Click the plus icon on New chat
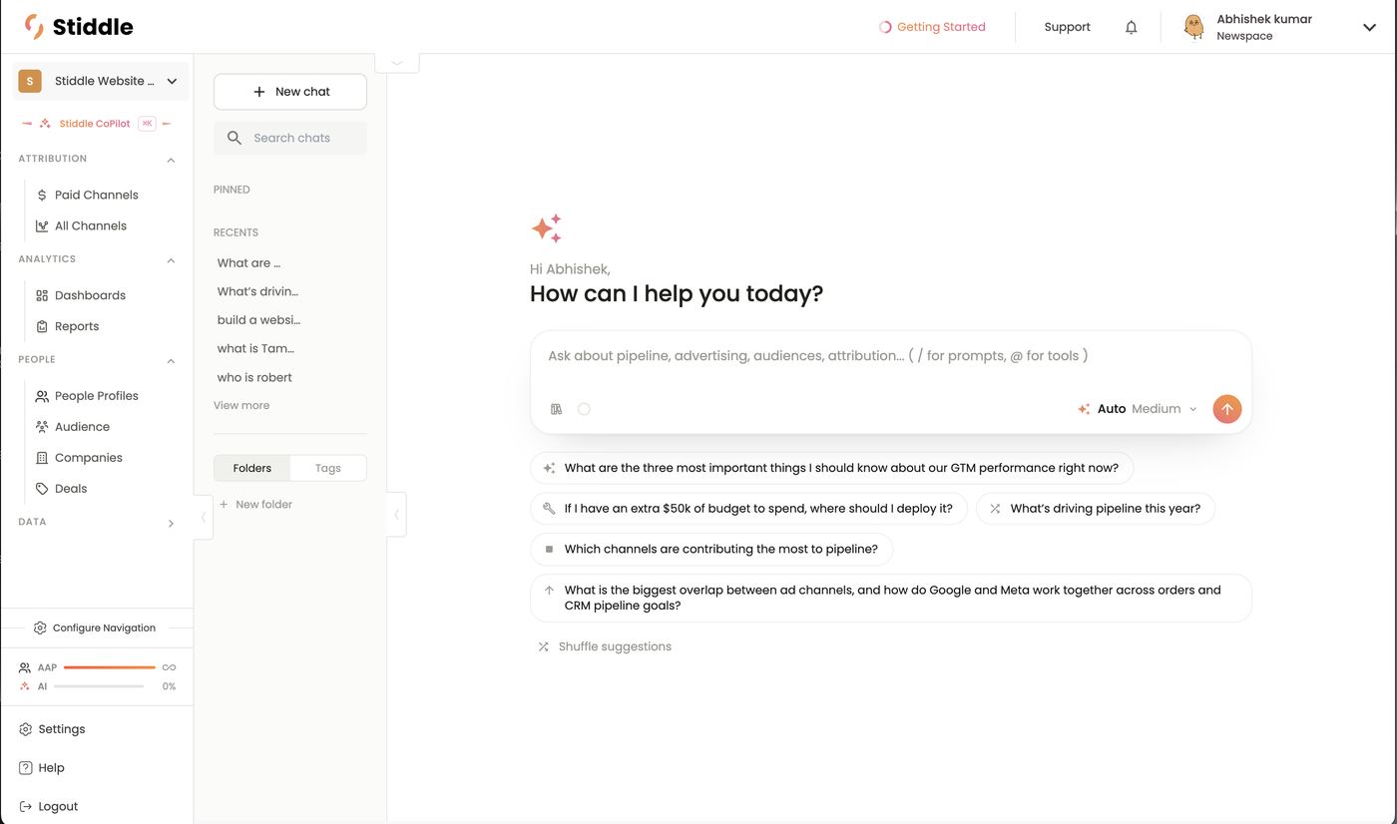The image size is (1397, 824). [259, 92]
